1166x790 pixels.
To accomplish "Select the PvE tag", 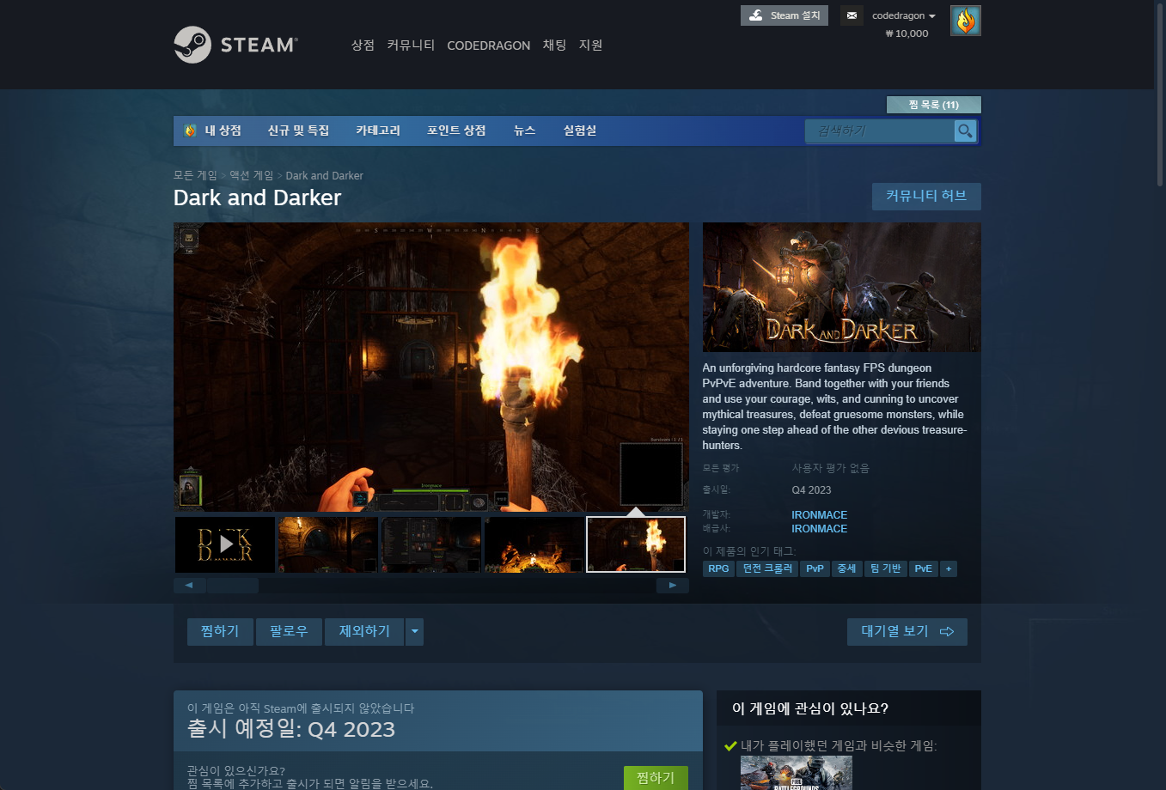I will point(923,568).
